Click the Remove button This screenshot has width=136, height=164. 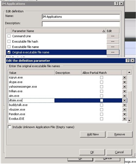120,134
